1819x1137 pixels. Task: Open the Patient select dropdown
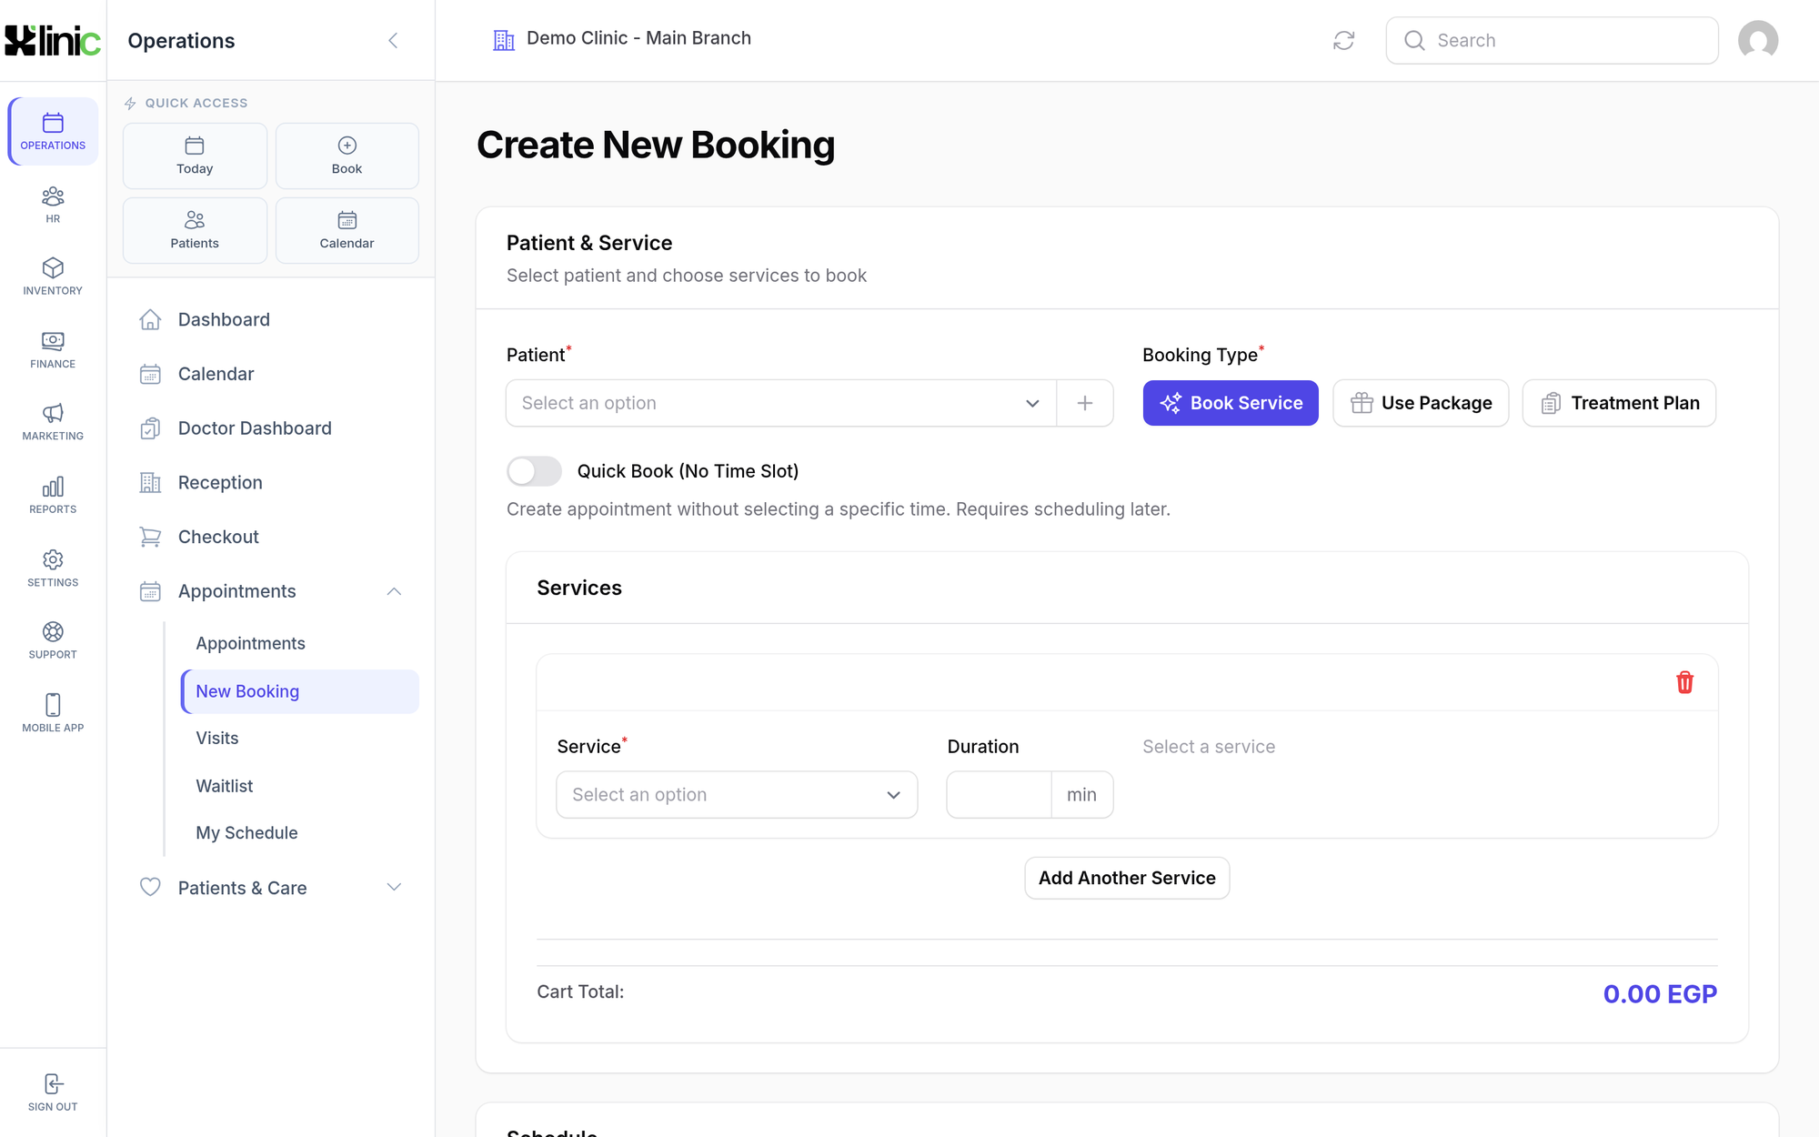click(x=781, y=403)
